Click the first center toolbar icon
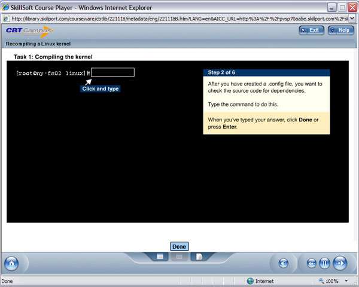The image size is (359, 287). pyautogui.click(x=160, y=257)
